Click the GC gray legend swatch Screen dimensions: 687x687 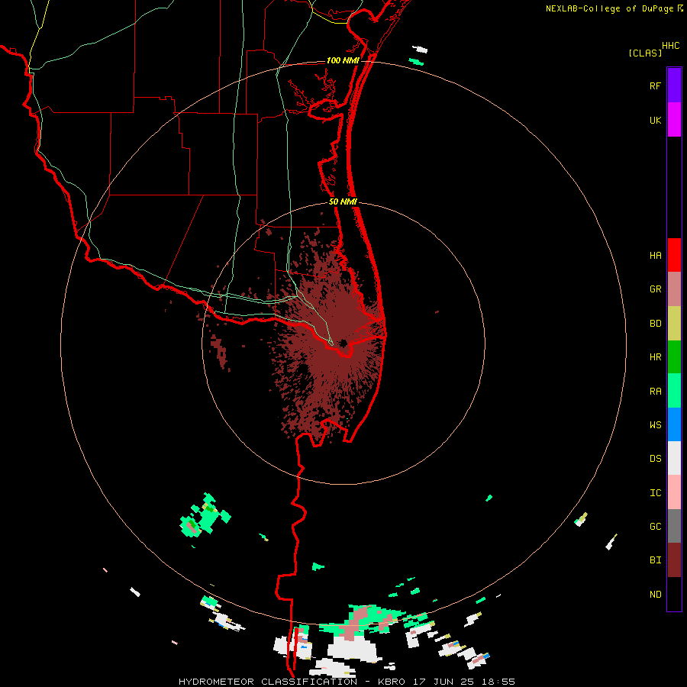(674, 526)
